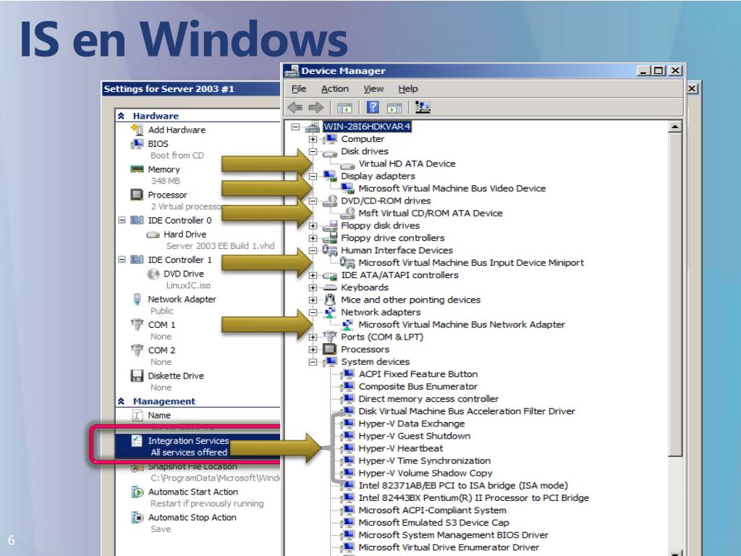
Task: Select Microsoft Virtual Machine Bus Network Adapter
Action: click(462, 325)
